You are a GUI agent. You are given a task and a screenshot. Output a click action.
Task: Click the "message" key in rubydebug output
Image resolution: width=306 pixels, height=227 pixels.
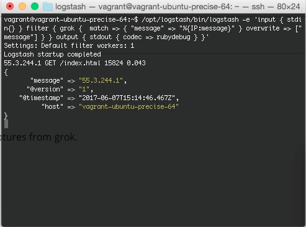click(x=47, y=80)
